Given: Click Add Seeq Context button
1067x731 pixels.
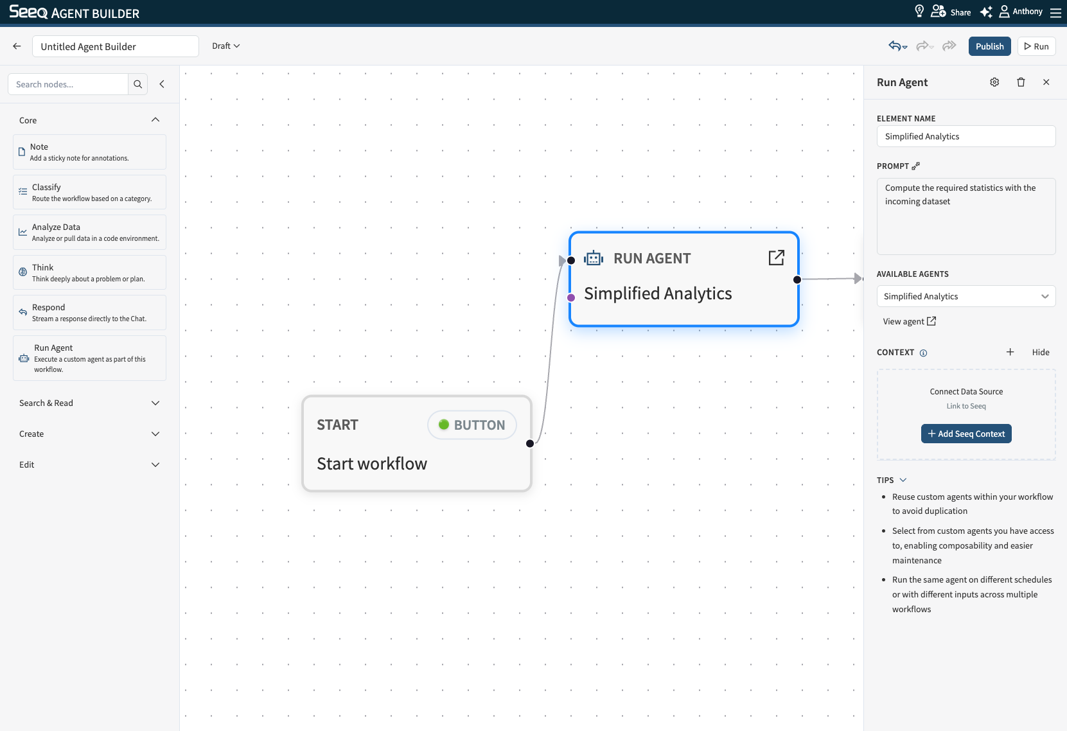Looking at the screenshot, I should pos(966,434).
